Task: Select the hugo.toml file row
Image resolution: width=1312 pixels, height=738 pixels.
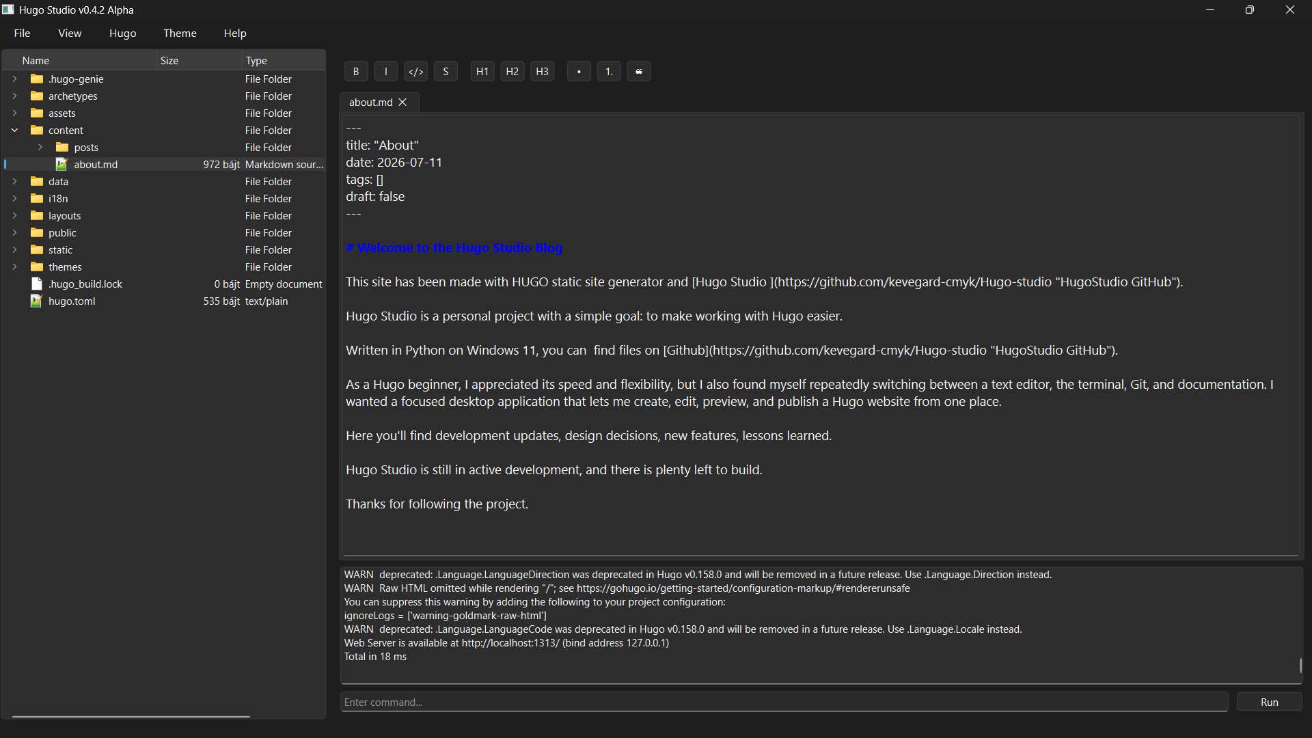Action: 164,301
